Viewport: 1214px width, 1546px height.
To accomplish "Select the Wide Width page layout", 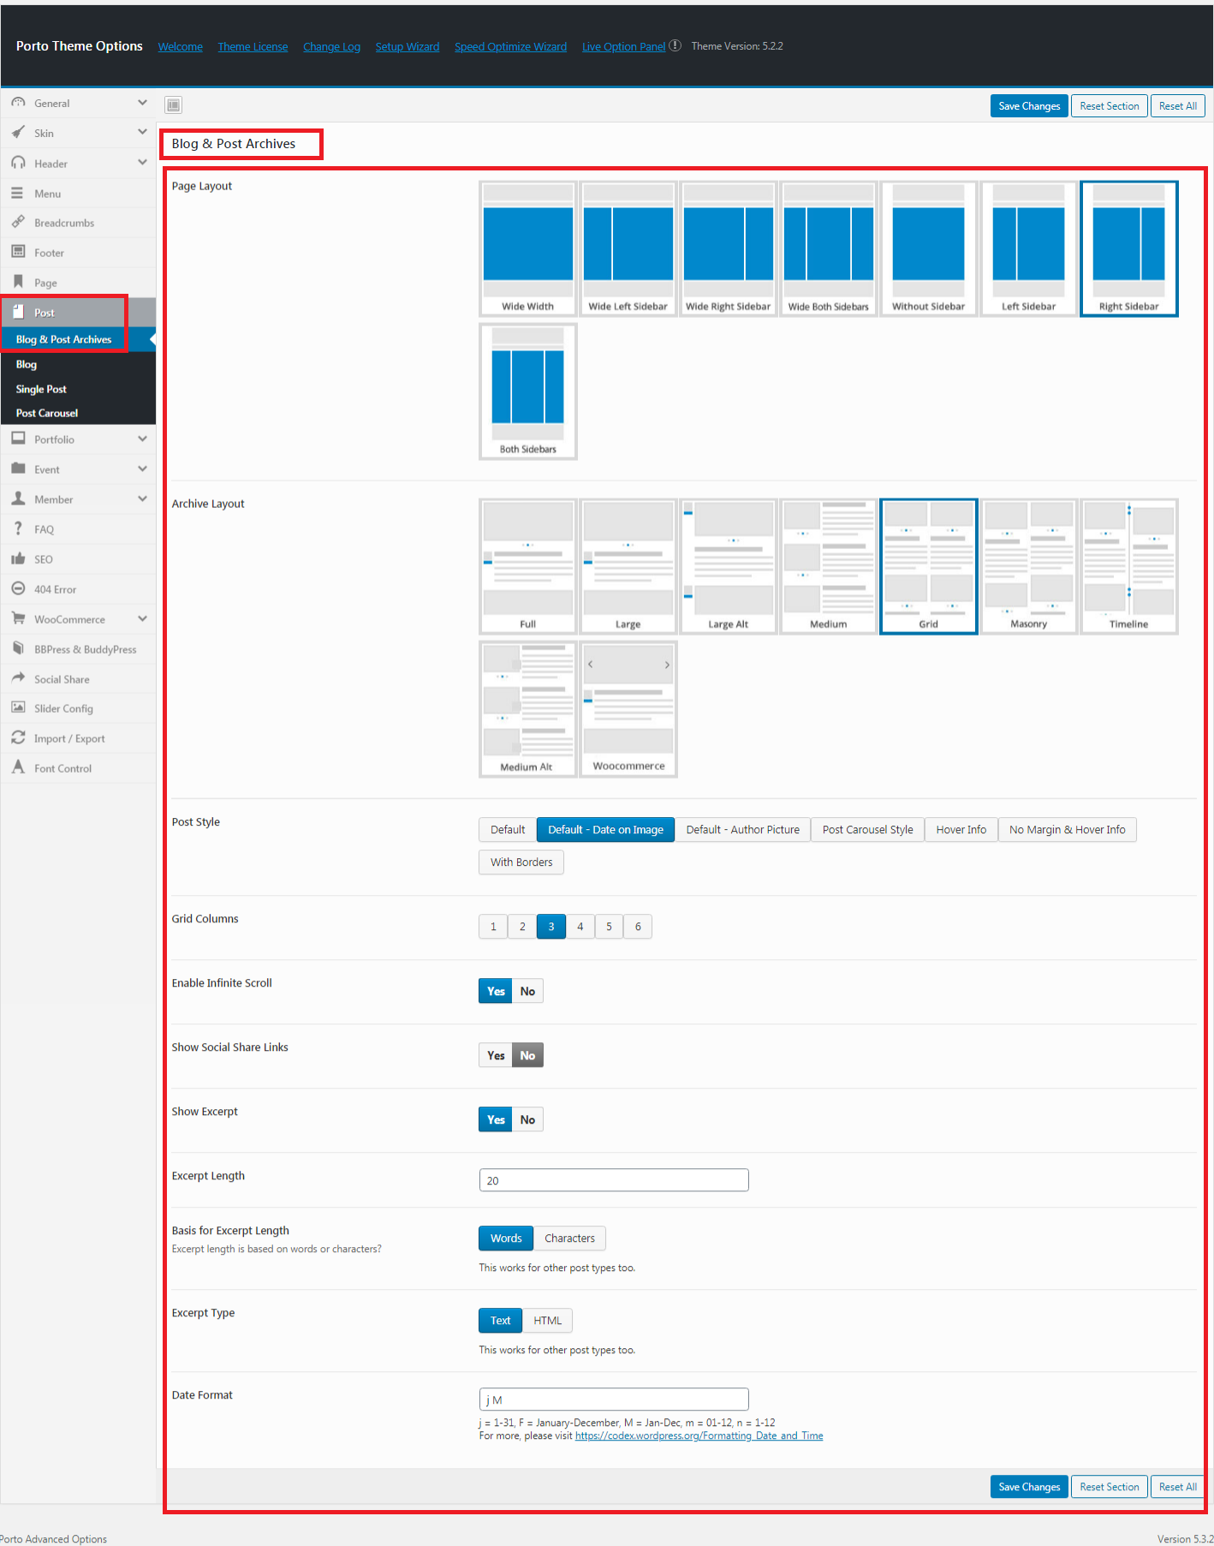I will tap(527, 248).
